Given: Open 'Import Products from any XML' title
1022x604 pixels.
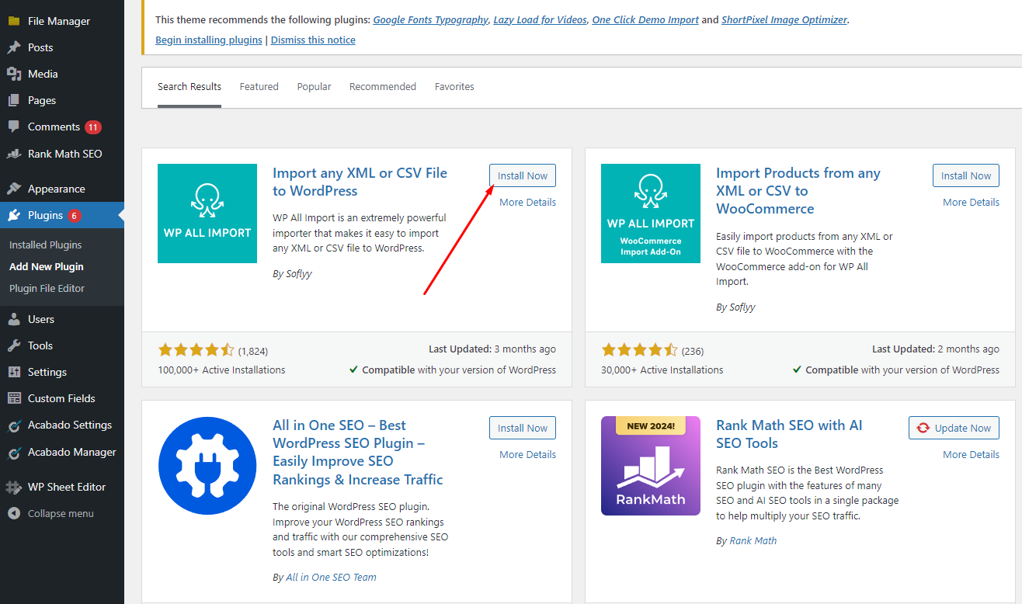Looking at the screenshot, I should pyautogui.click(x=798, y=191).
